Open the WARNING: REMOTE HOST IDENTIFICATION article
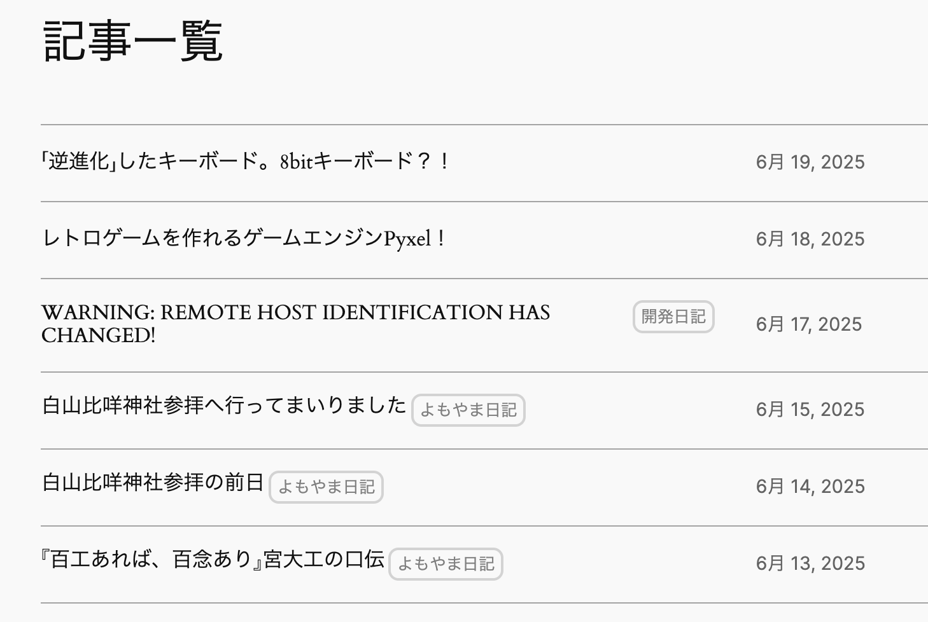The image size is (928, 622). [x=295, y=313]
